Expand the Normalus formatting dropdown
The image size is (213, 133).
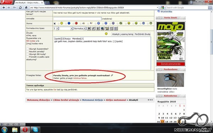coord(80,28)
